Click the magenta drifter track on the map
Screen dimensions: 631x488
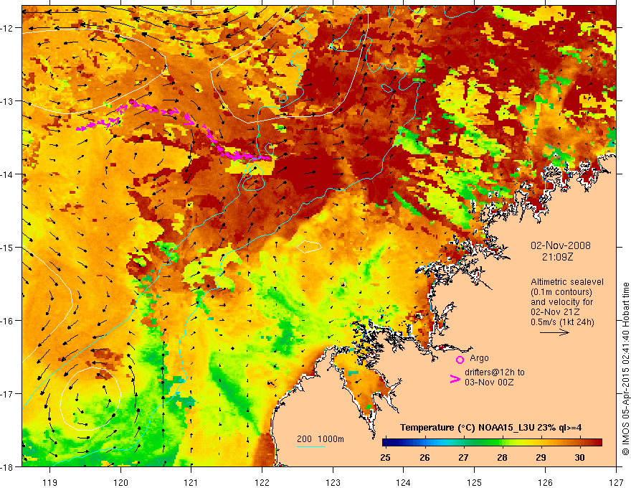pyautogui.click(x=173, y=131)
